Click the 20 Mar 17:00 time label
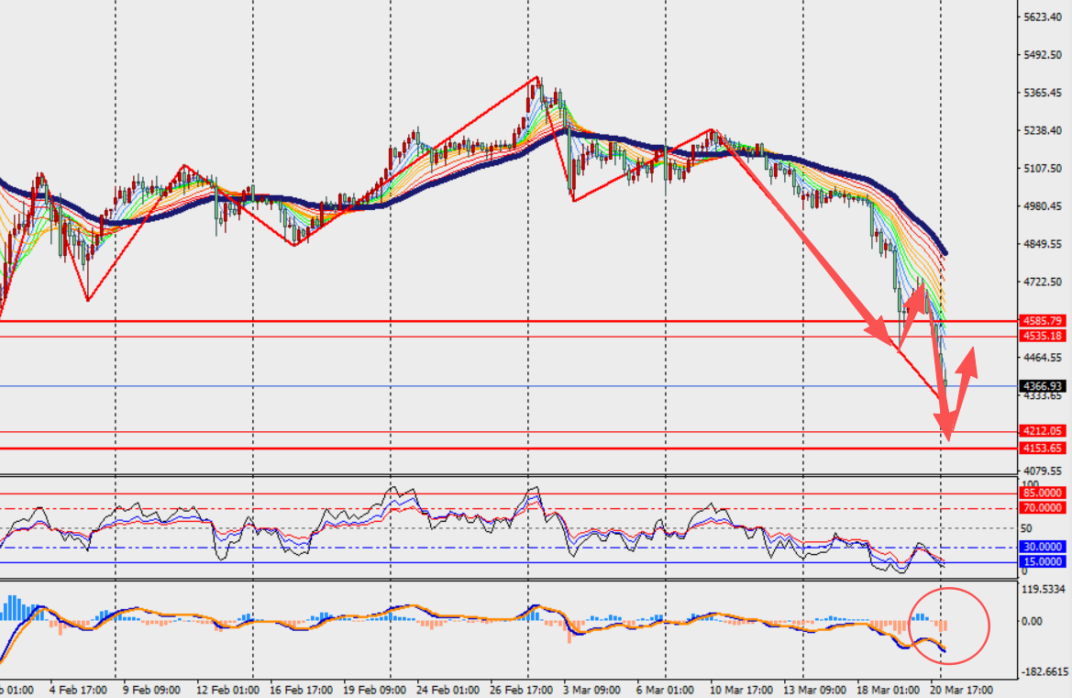 tap(959, 689)
